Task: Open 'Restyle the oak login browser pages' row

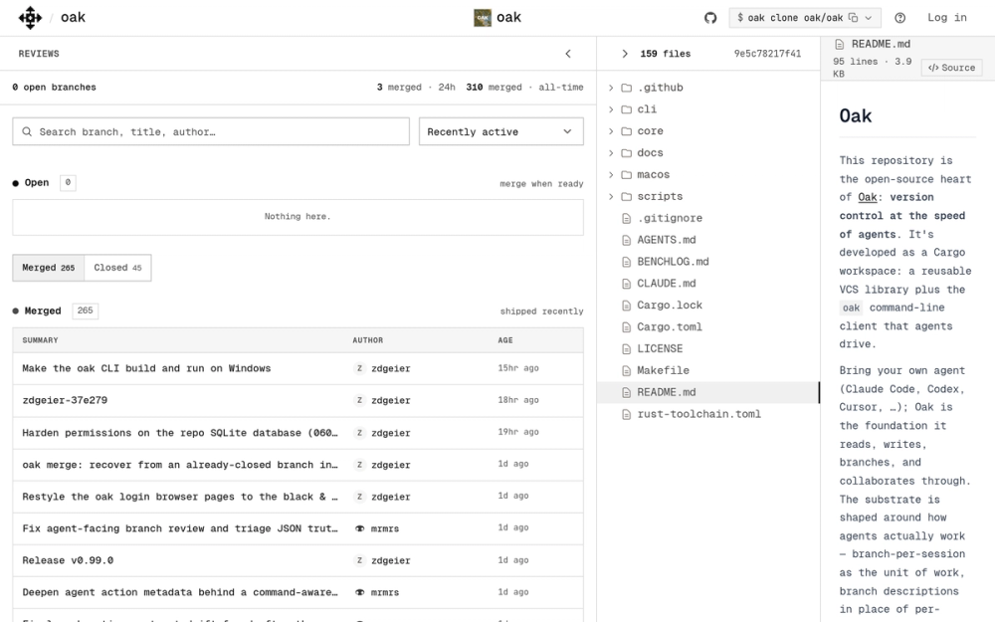Action: click(x=298, y=497)
